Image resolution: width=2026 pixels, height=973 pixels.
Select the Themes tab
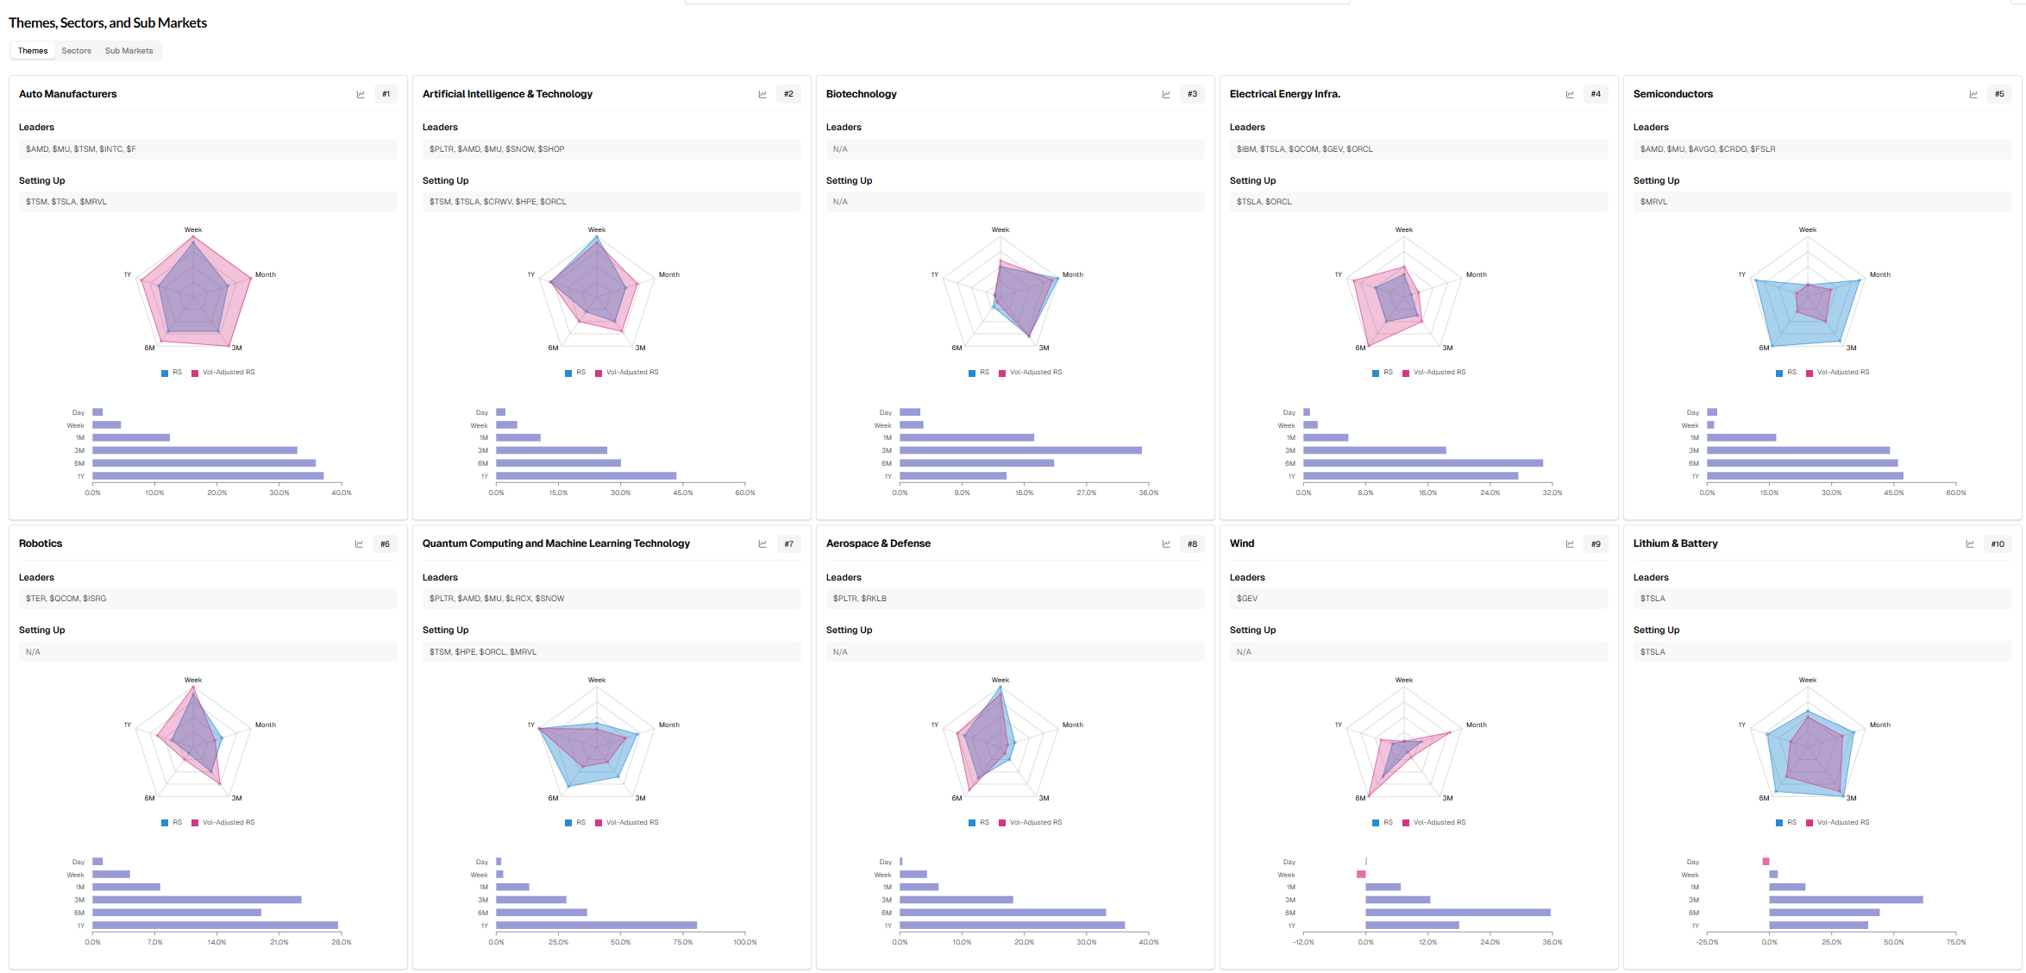point(33,51)
